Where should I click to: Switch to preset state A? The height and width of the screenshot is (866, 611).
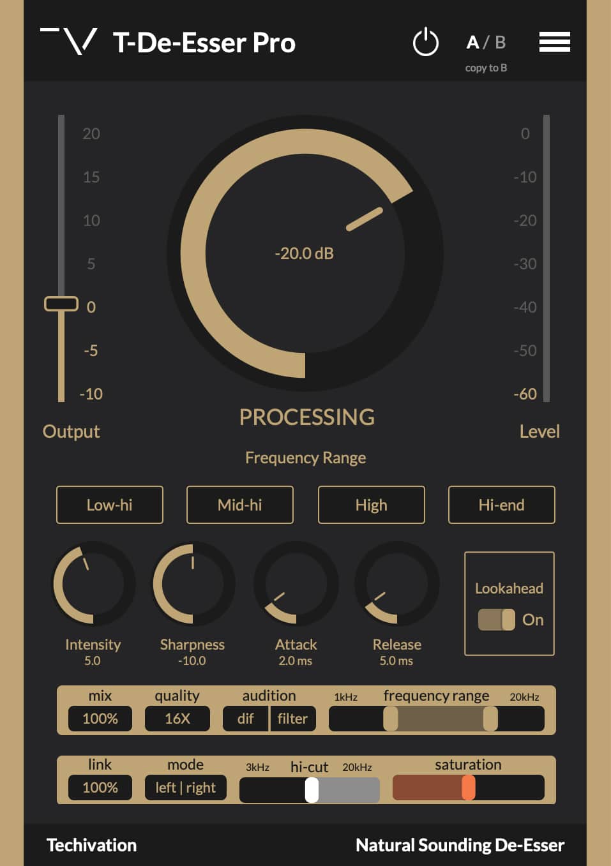point(472,42)
